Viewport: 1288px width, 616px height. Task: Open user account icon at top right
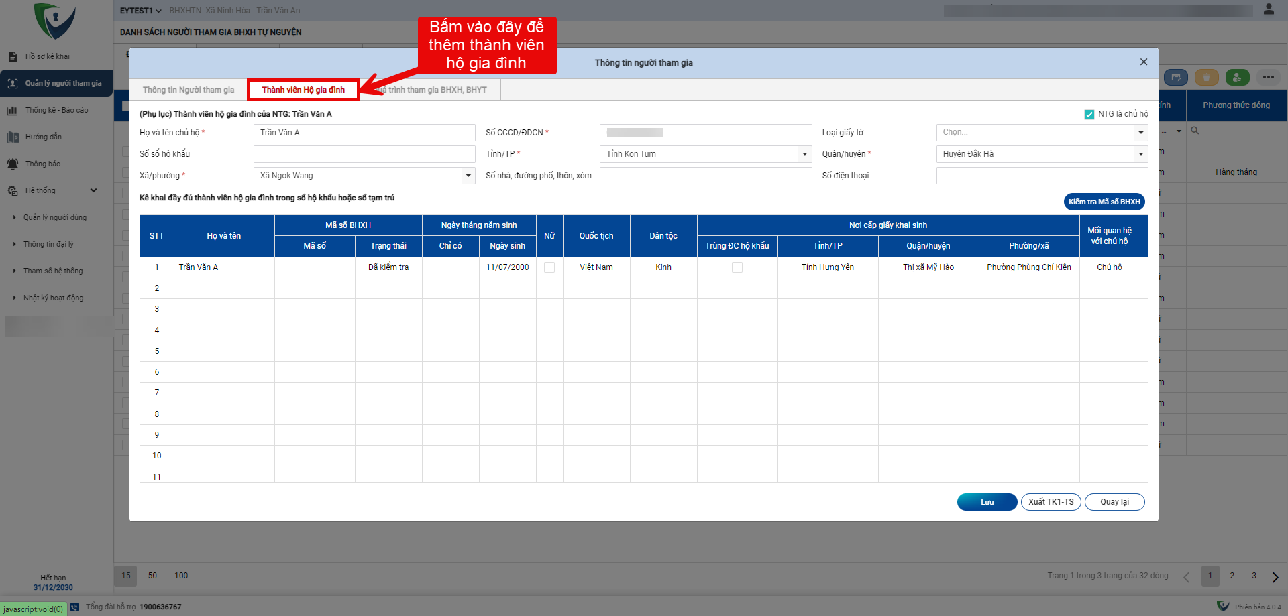(x=1269, y=9)
